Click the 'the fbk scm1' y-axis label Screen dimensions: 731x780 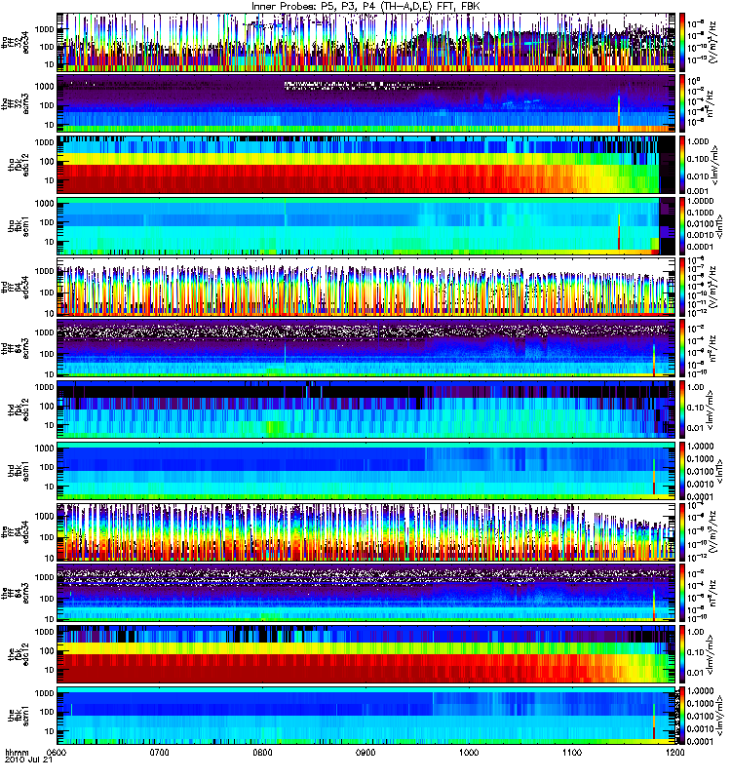[x=19, y=716]
